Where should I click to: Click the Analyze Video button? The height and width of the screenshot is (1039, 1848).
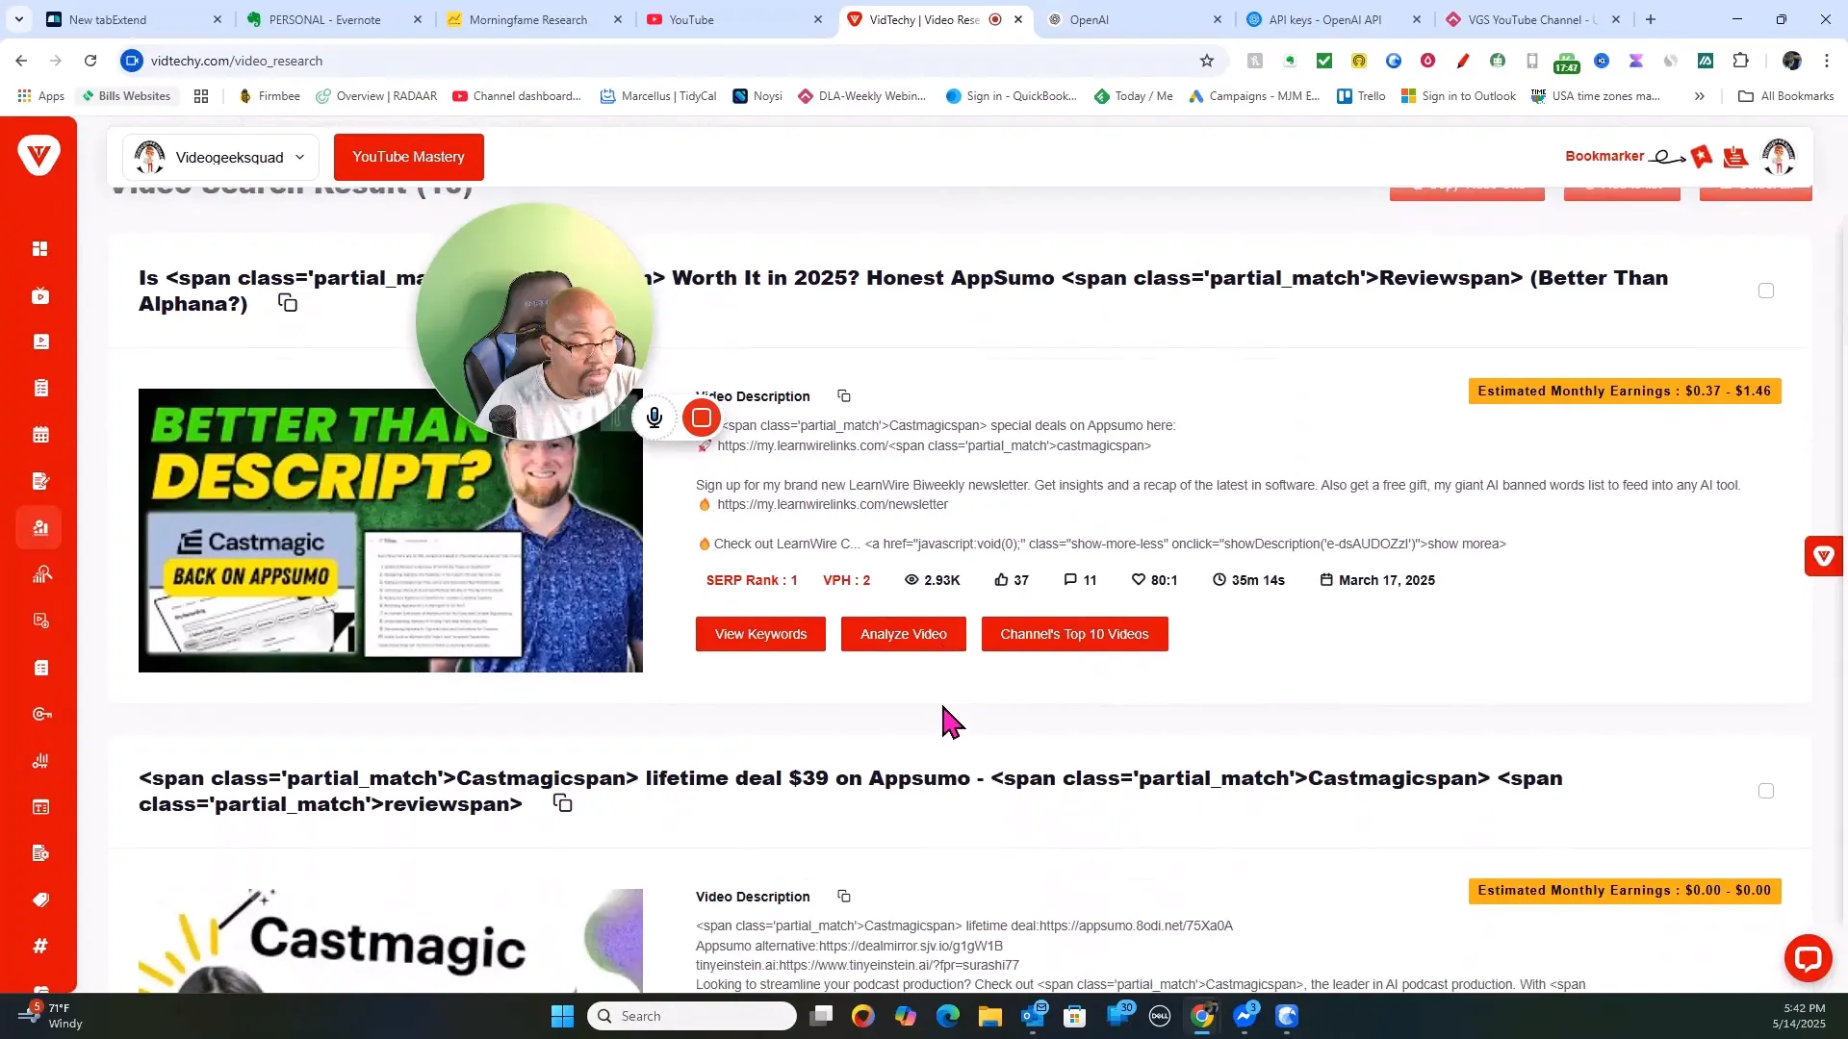(x=903, y=634)
